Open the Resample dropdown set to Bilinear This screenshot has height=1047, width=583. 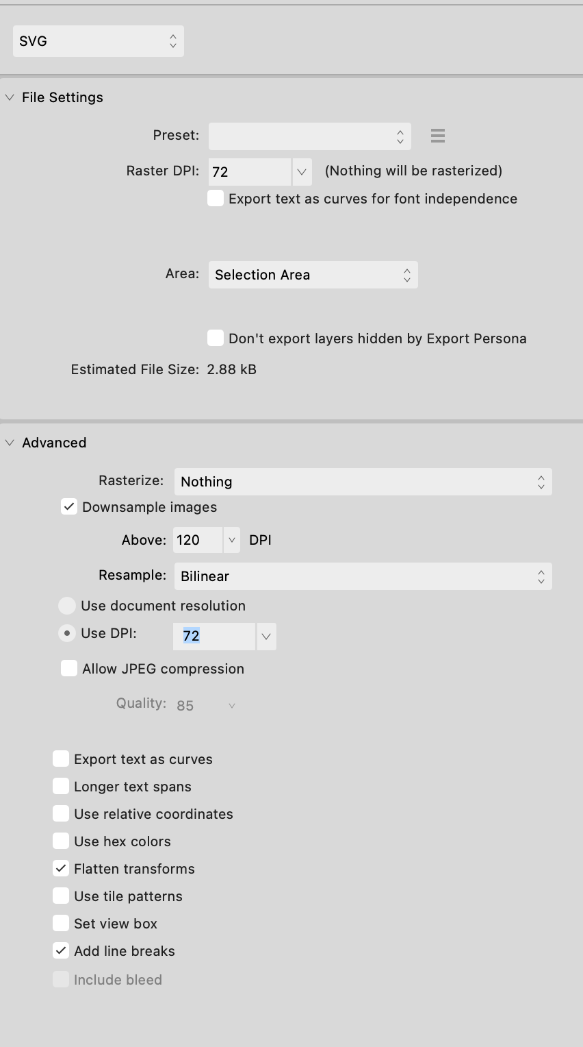pyautogui.click(x=363, y=576)
